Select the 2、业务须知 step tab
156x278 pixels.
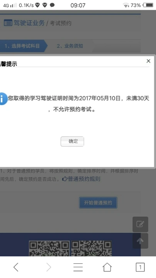pos(70,46)
